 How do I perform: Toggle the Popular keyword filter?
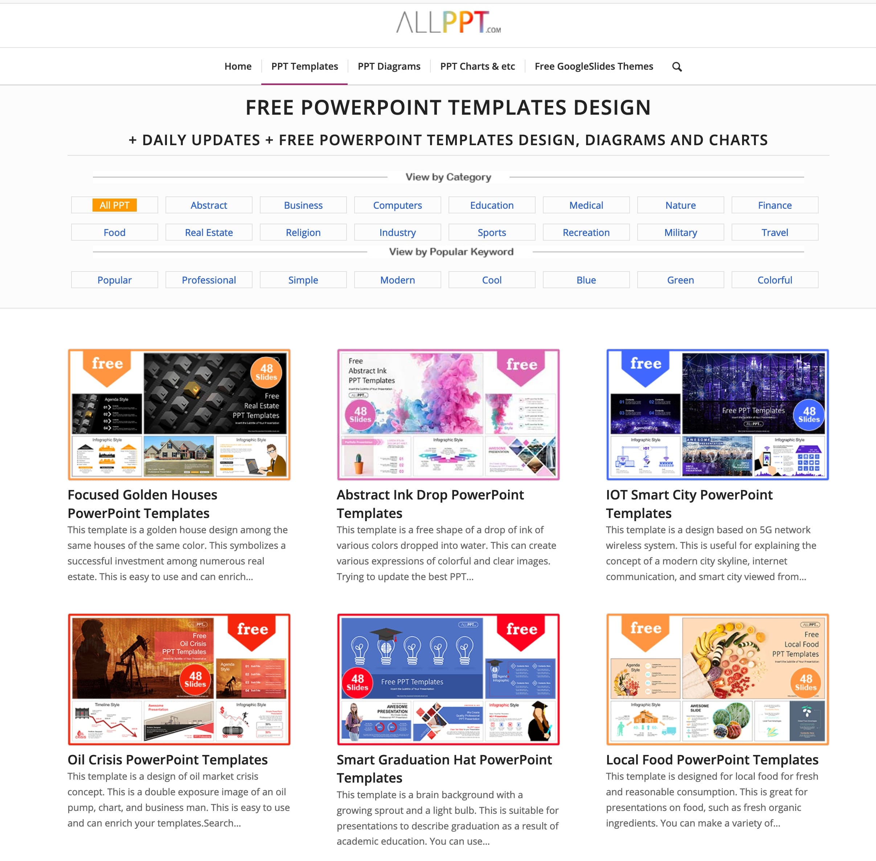114,280
